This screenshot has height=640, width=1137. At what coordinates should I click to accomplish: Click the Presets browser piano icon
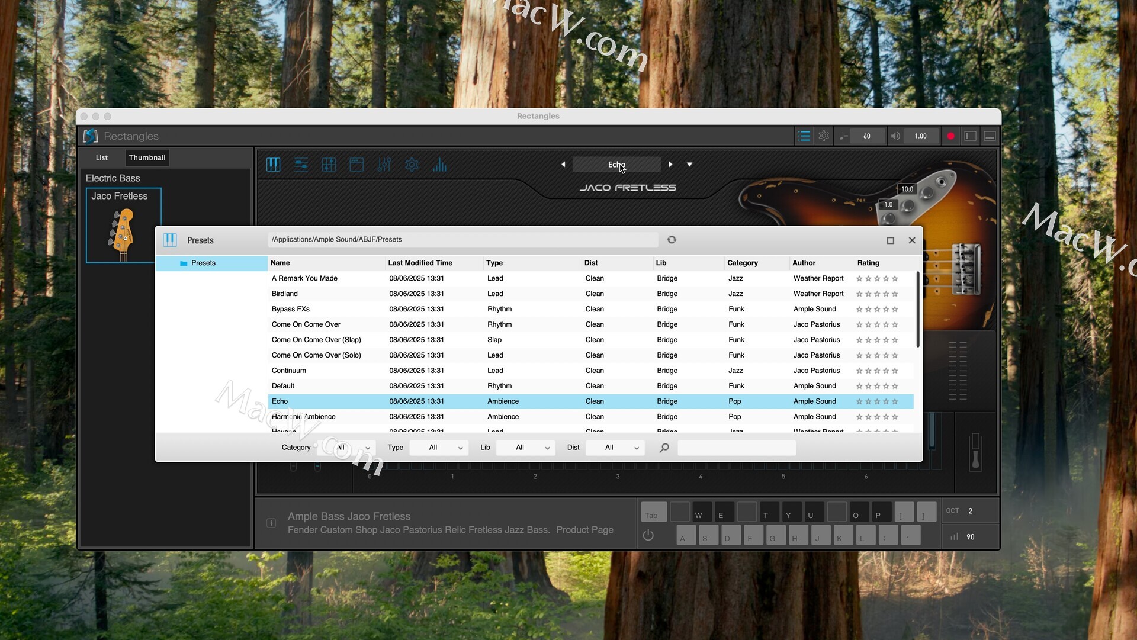click(170, 240)
